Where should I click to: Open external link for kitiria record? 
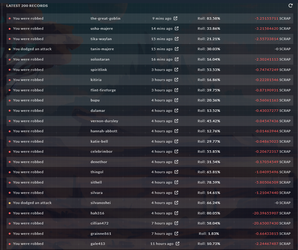(x=177, y=80)
